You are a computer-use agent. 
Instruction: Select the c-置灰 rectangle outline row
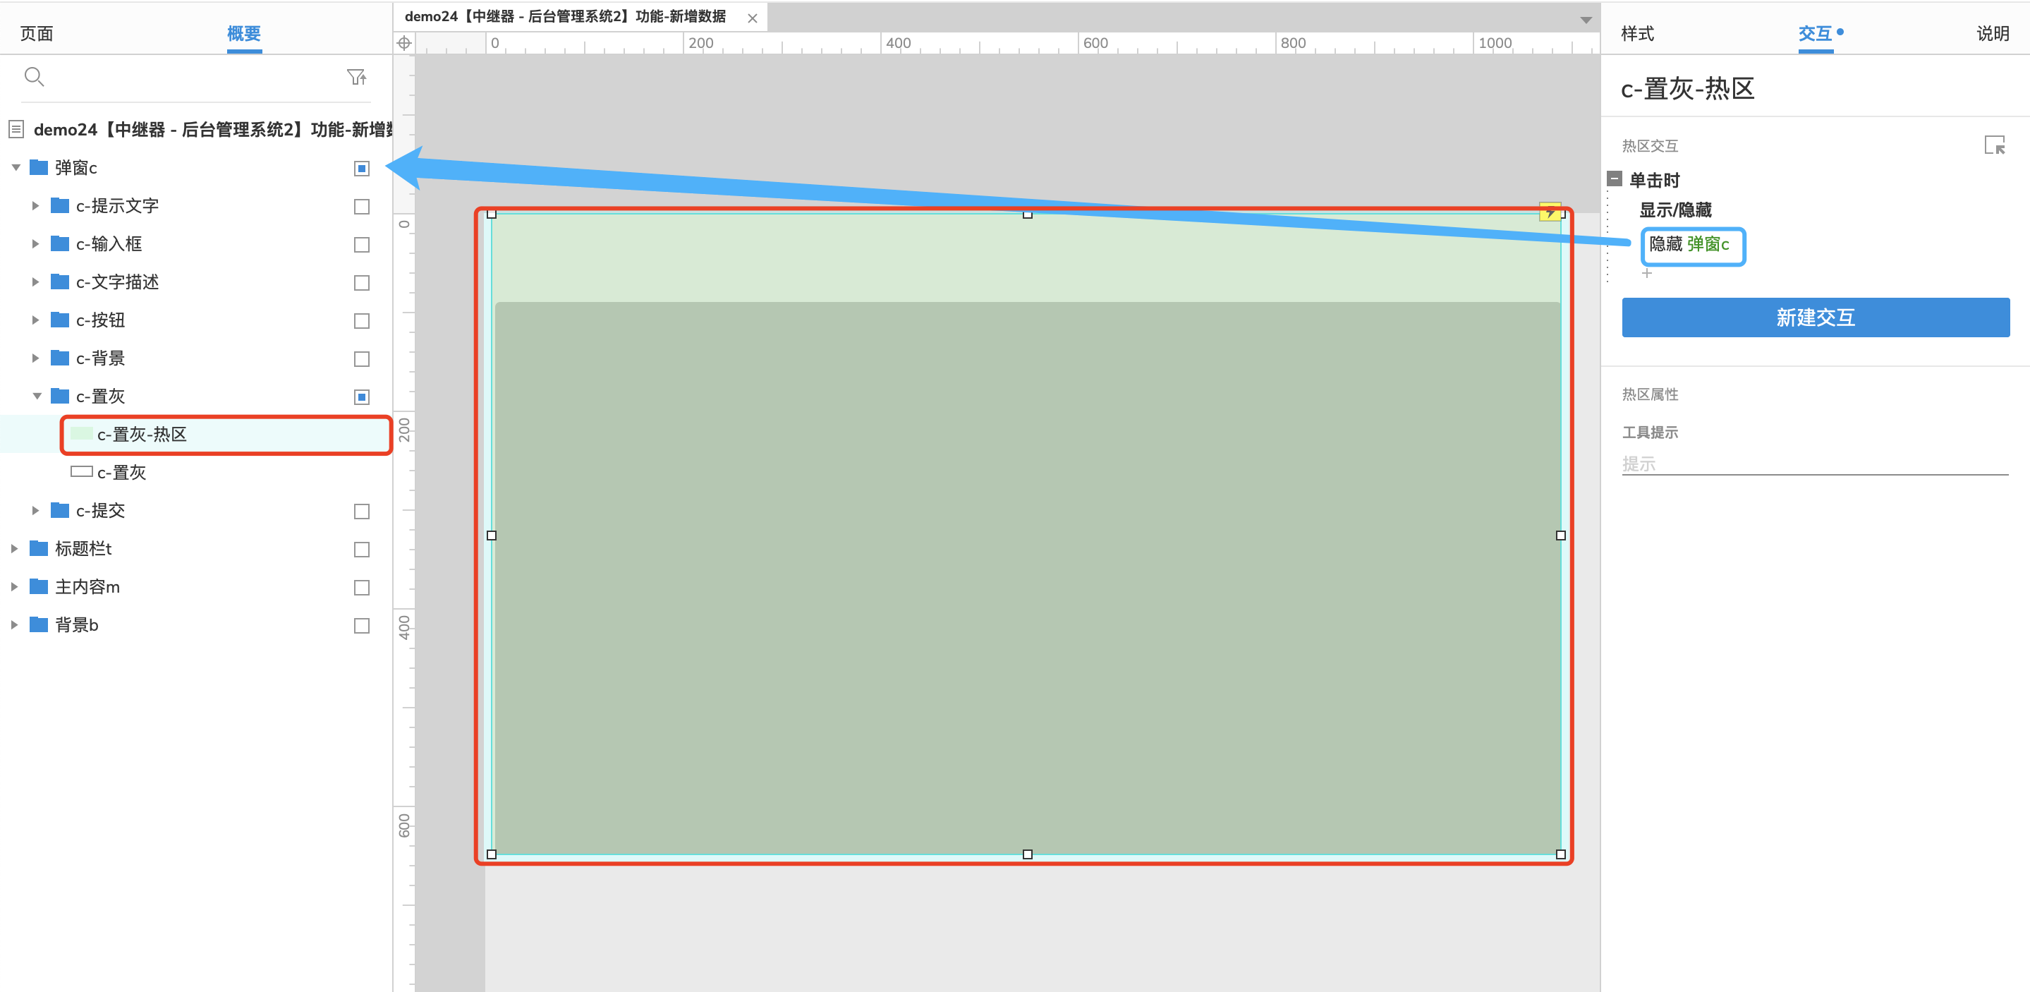click(195, 472)
